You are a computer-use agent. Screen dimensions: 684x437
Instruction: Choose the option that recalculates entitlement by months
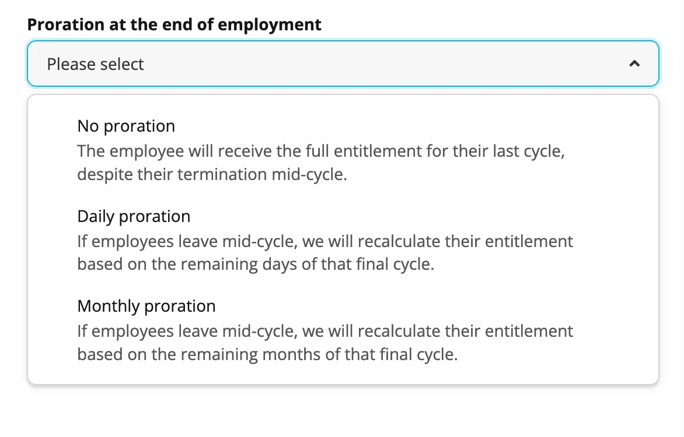tap(343, 330)
